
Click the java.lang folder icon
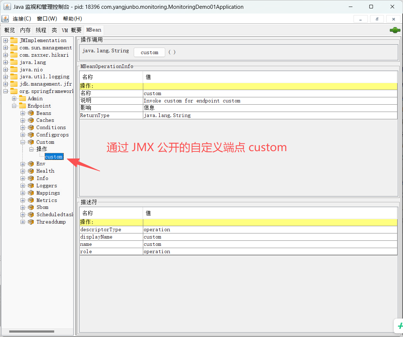click(14, 62)
